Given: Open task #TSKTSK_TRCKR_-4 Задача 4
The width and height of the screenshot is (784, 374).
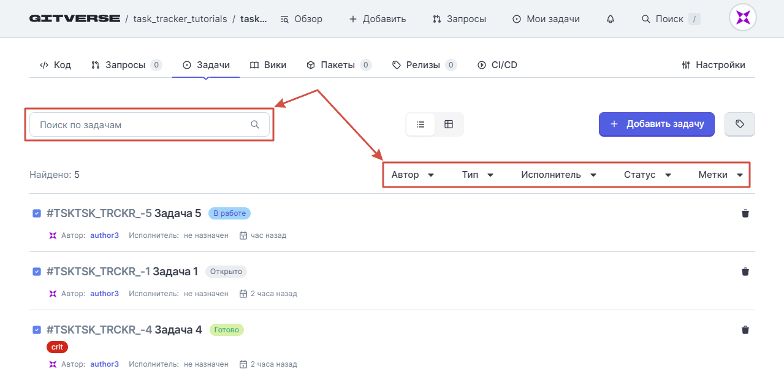Looking at the screenshot, I should tap(124, 330).
